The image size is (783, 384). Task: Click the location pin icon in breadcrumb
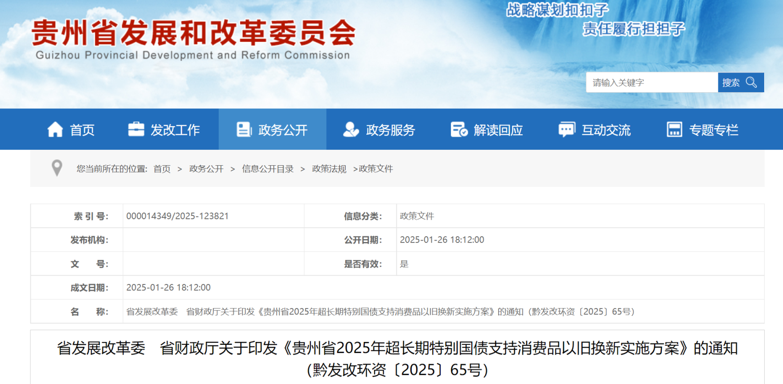click(x=57, y=168)
